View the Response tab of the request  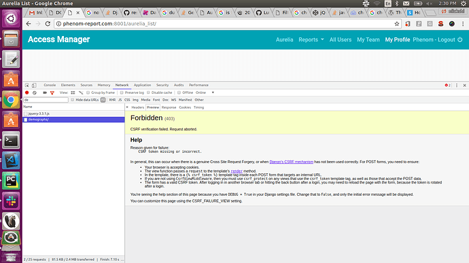click(x=169, y=107)
